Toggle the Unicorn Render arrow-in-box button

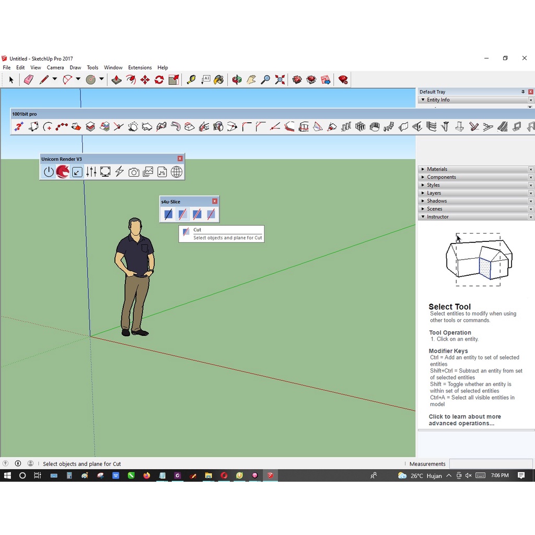[77, 171]
